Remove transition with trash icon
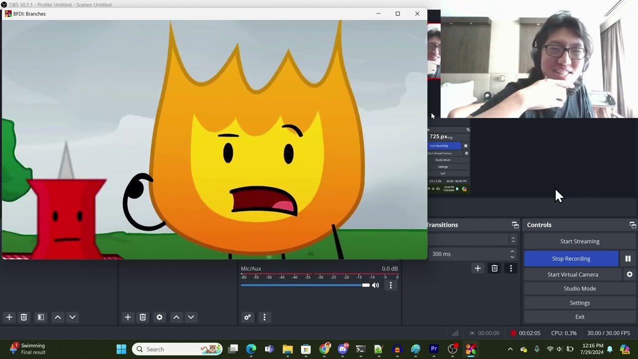Image resolution: width=638 pixels, height=359 pixels. [x=494, y=268]
